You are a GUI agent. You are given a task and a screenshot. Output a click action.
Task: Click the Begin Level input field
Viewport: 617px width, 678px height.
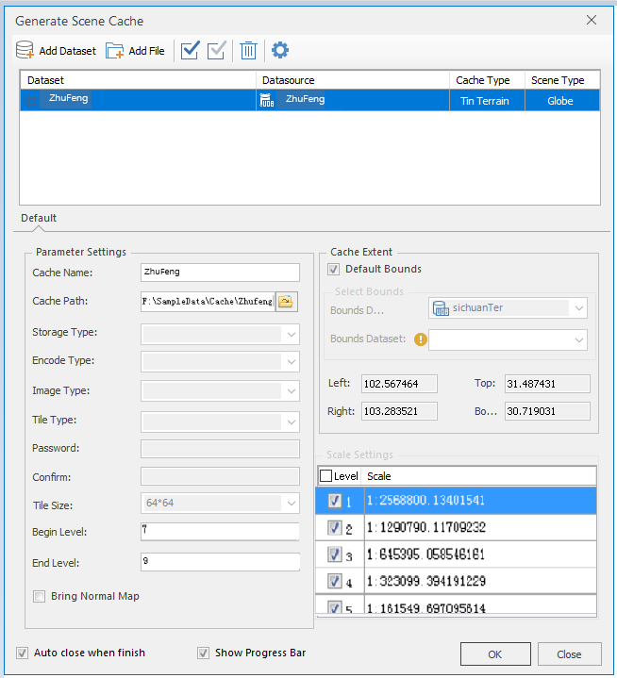pos(220,532)
